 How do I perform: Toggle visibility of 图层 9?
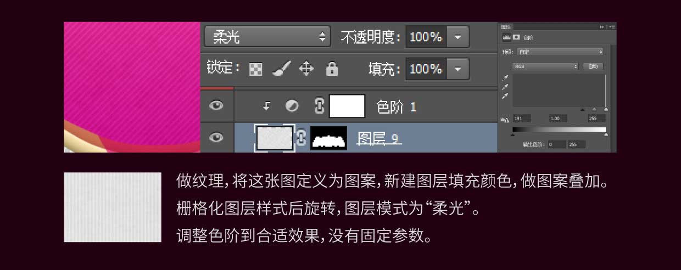tap(216, 137)
